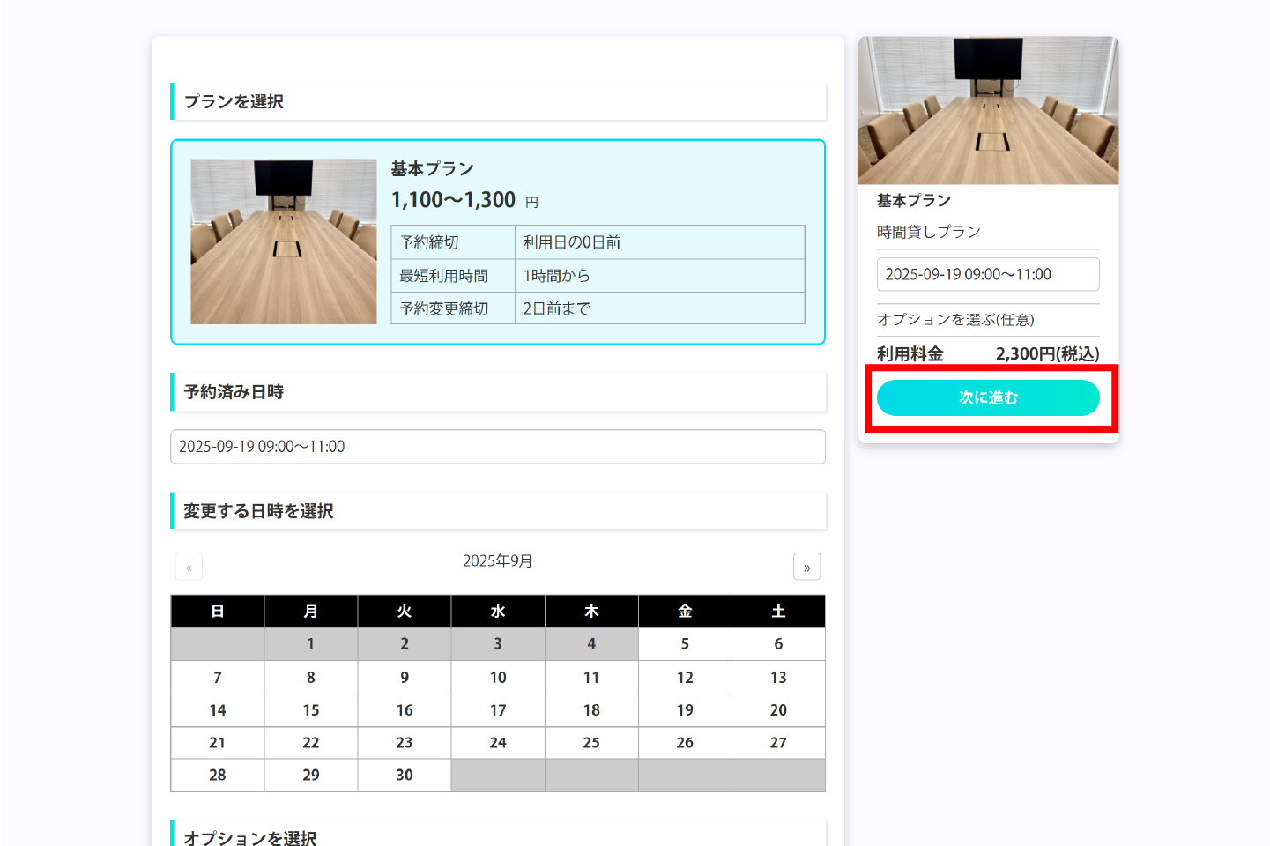Click the 予約済み日時 field showing 2025-09-19
This screenshot has width=1270, height=846.
click(497, 447)
